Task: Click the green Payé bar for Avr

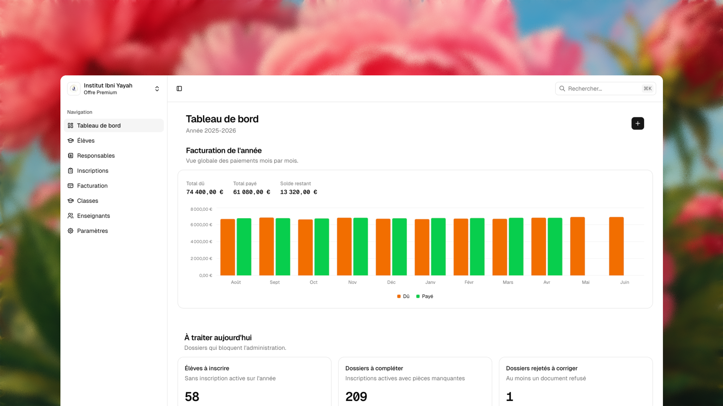Action: pyautogui.click(x=555, y=246)
